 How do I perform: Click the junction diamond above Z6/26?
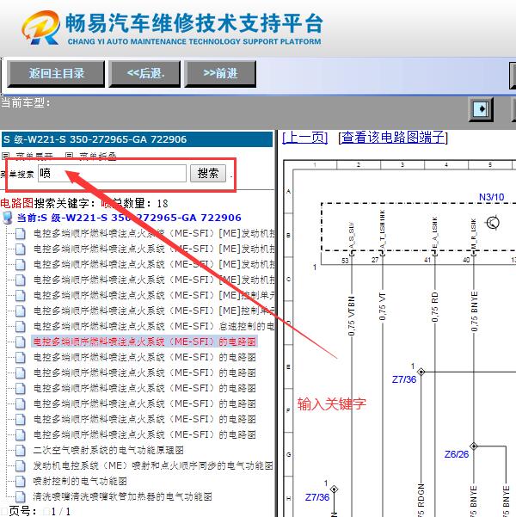(474, 446)
